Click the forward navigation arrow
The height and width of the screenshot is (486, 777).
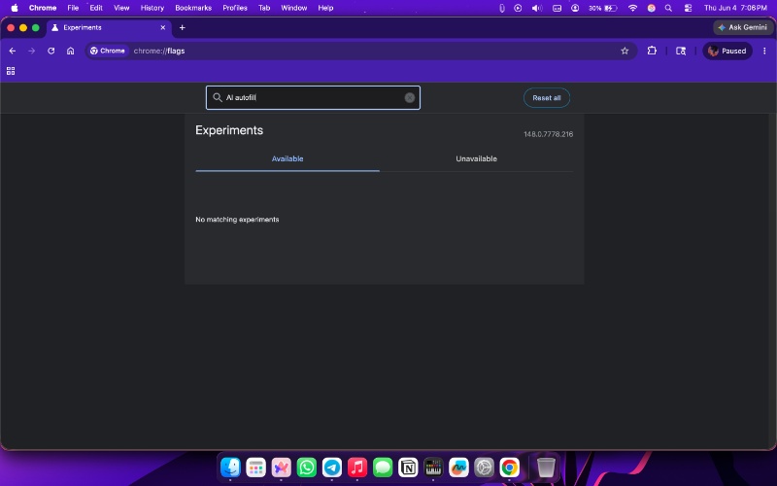[32, 51]
